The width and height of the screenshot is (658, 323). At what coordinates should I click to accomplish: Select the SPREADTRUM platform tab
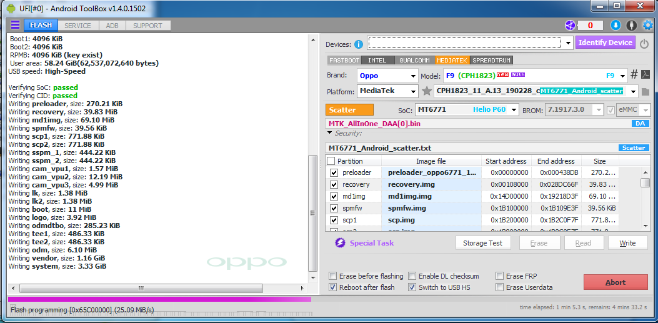(x=491, y=61)
